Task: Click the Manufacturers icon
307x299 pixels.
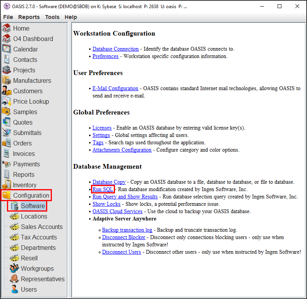Action: click(7, 80)
